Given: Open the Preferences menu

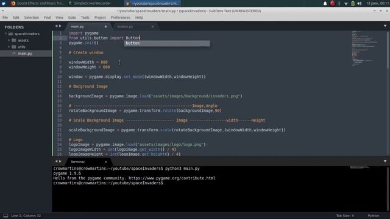Looking at the screenshot, I should [x=121, y=18].
